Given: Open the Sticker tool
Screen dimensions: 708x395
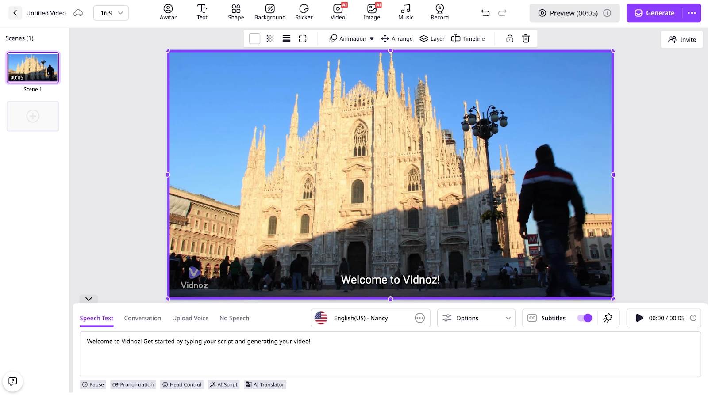Looking at the screenshot, I should pos(304,12).
